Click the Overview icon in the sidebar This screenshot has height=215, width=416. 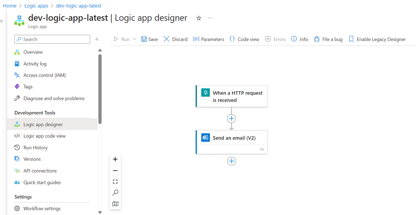click(17, 52)
